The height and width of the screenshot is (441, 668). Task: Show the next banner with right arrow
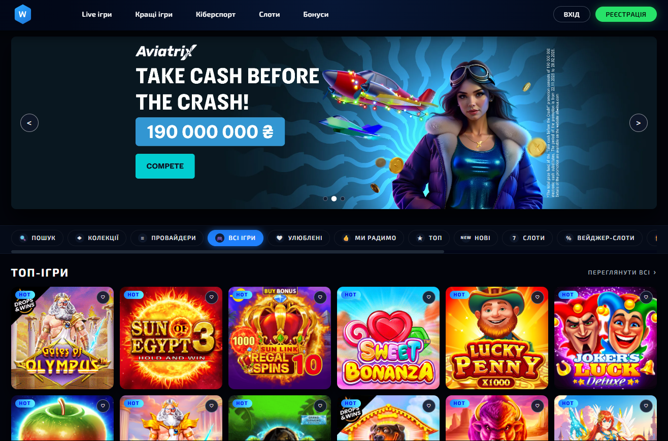point(639,123)
